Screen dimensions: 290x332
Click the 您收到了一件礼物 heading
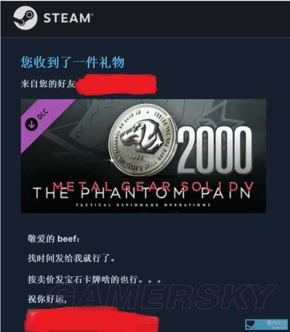point(72,62)
